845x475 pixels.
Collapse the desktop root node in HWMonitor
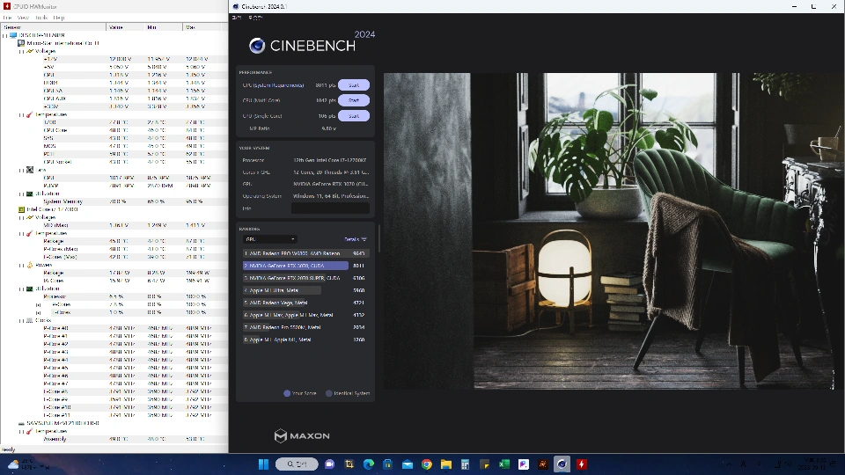click(5, 35)
